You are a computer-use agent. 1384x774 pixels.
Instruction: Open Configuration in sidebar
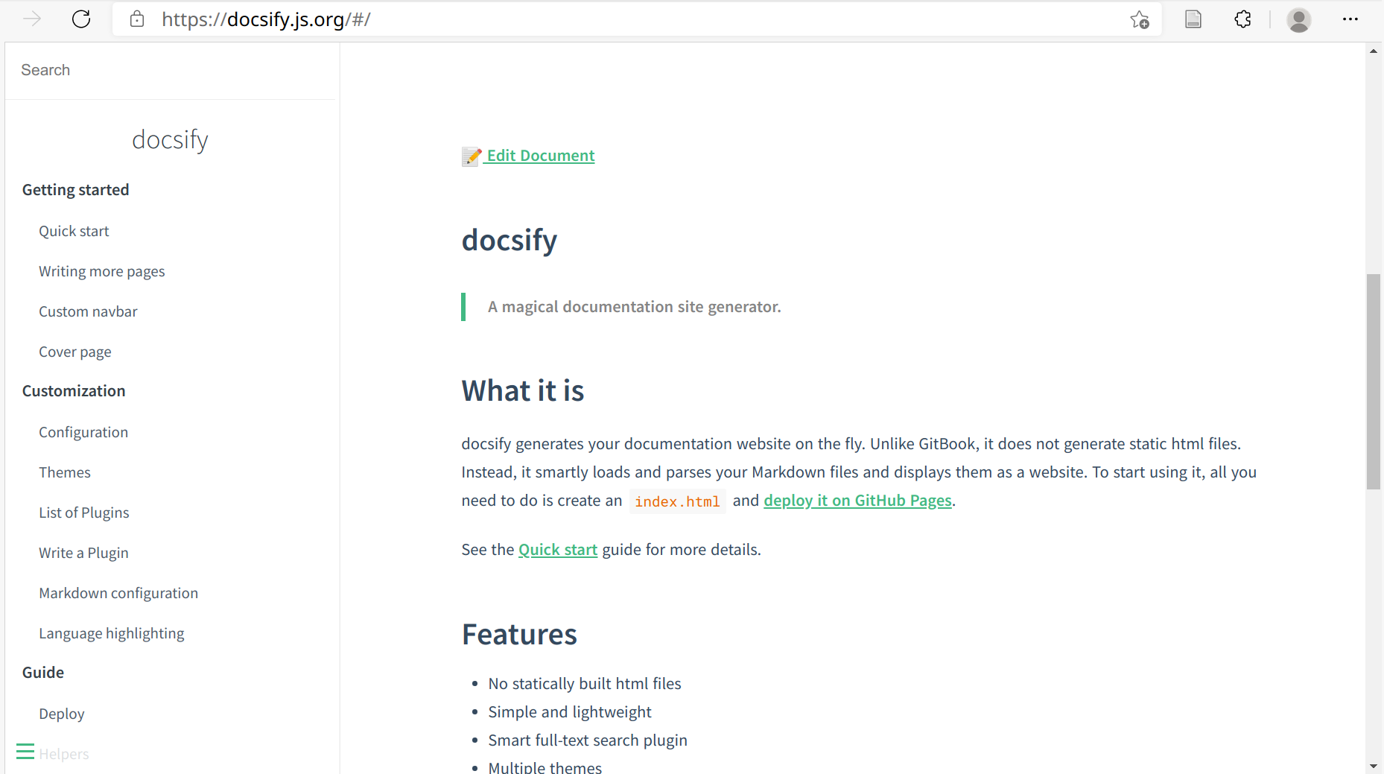[83, 432]
